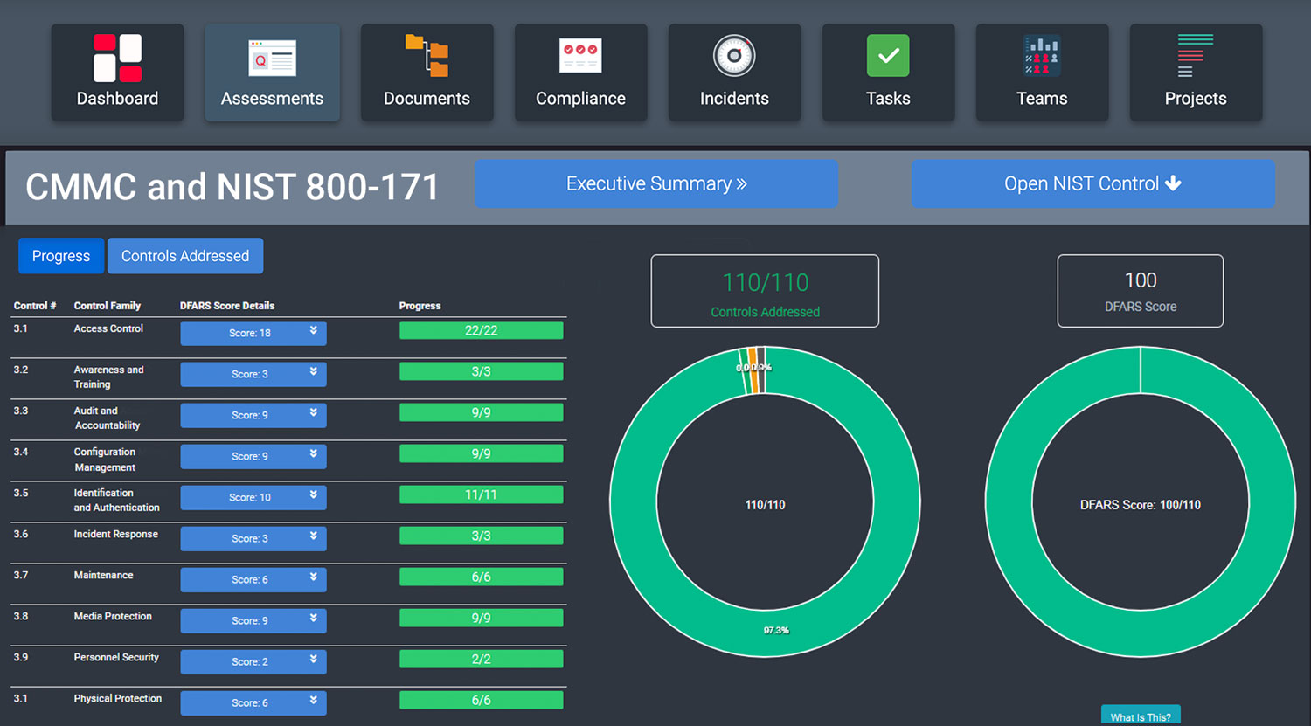The image size is (1311, 726).
Task: Open the Incidents gauge icon
Action: [x=734, y=56]
